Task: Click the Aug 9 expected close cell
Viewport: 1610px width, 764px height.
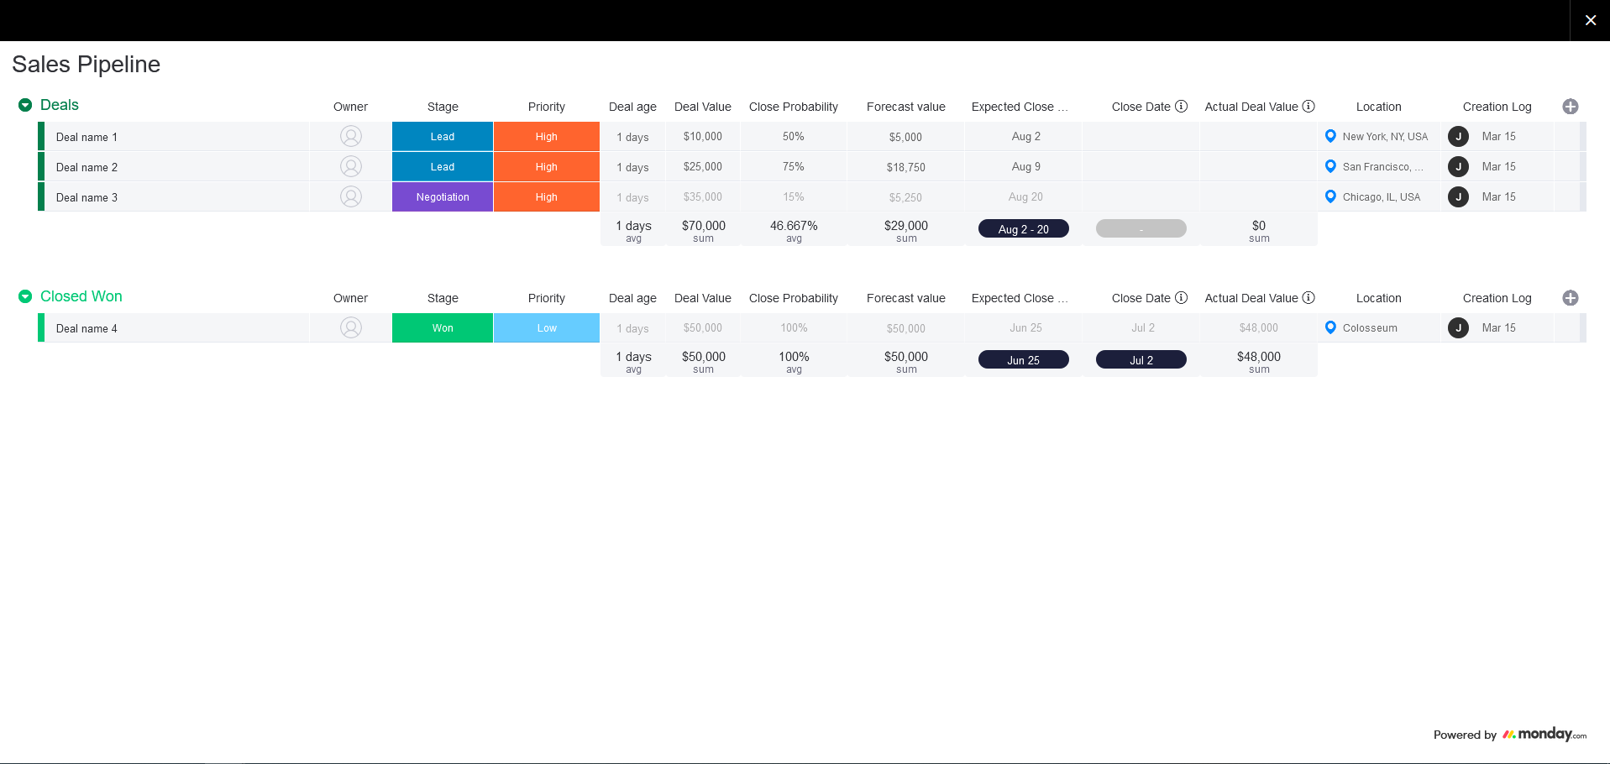Action: (1025, 167)
